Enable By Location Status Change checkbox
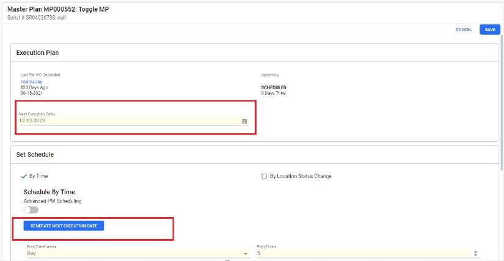The height and width of the screenshot is (261, 504). [x=265, y=176]
